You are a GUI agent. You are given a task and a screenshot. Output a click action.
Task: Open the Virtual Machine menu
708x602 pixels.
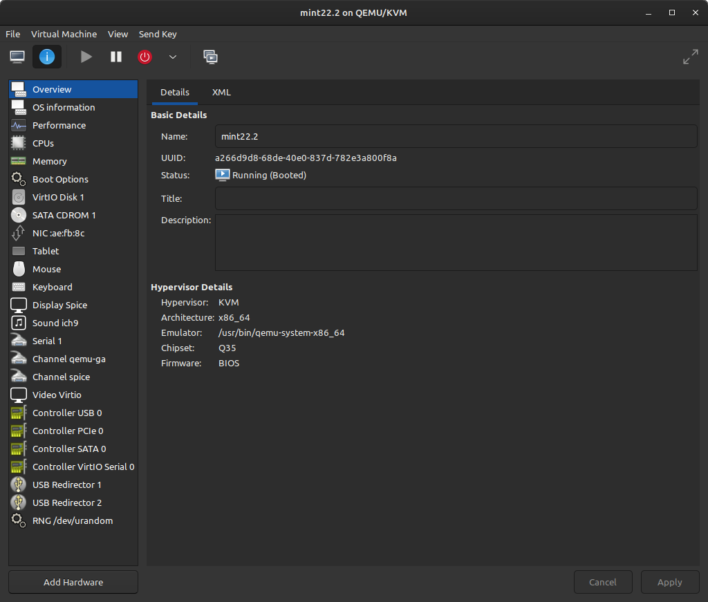pos(64,34)
